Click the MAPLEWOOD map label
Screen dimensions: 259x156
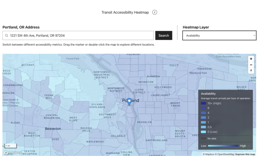[95, 142]
